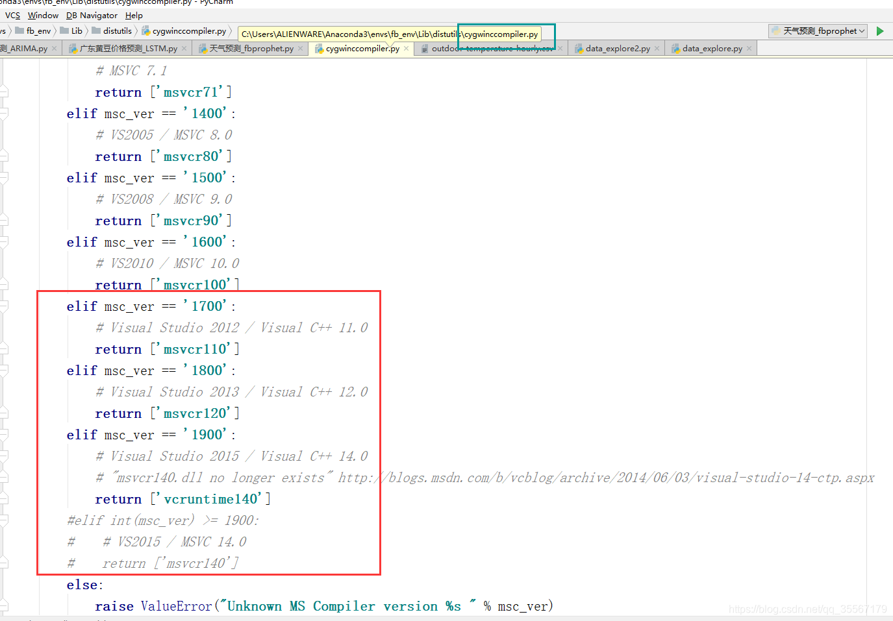Click the line return ['msvcr71']
Image resolution: width=893 pixels, height=621 pixels.
[164, 92]
